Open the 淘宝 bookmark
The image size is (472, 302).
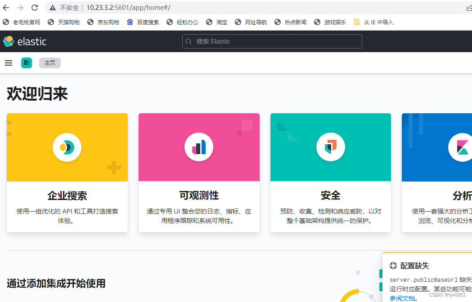[216, 22]
